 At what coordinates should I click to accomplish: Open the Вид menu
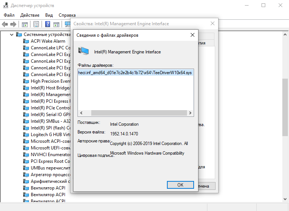49,15
